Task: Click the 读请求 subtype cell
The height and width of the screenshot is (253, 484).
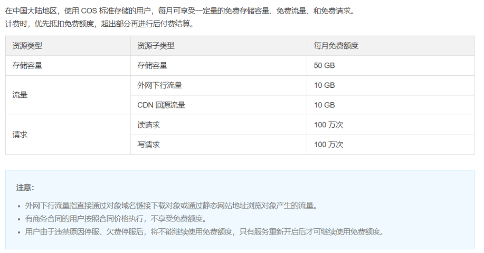Action: 148,125
